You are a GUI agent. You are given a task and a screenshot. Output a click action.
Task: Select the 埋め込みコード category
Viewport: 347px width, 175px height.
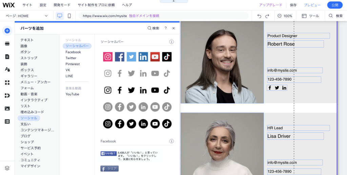coord(32,112)
